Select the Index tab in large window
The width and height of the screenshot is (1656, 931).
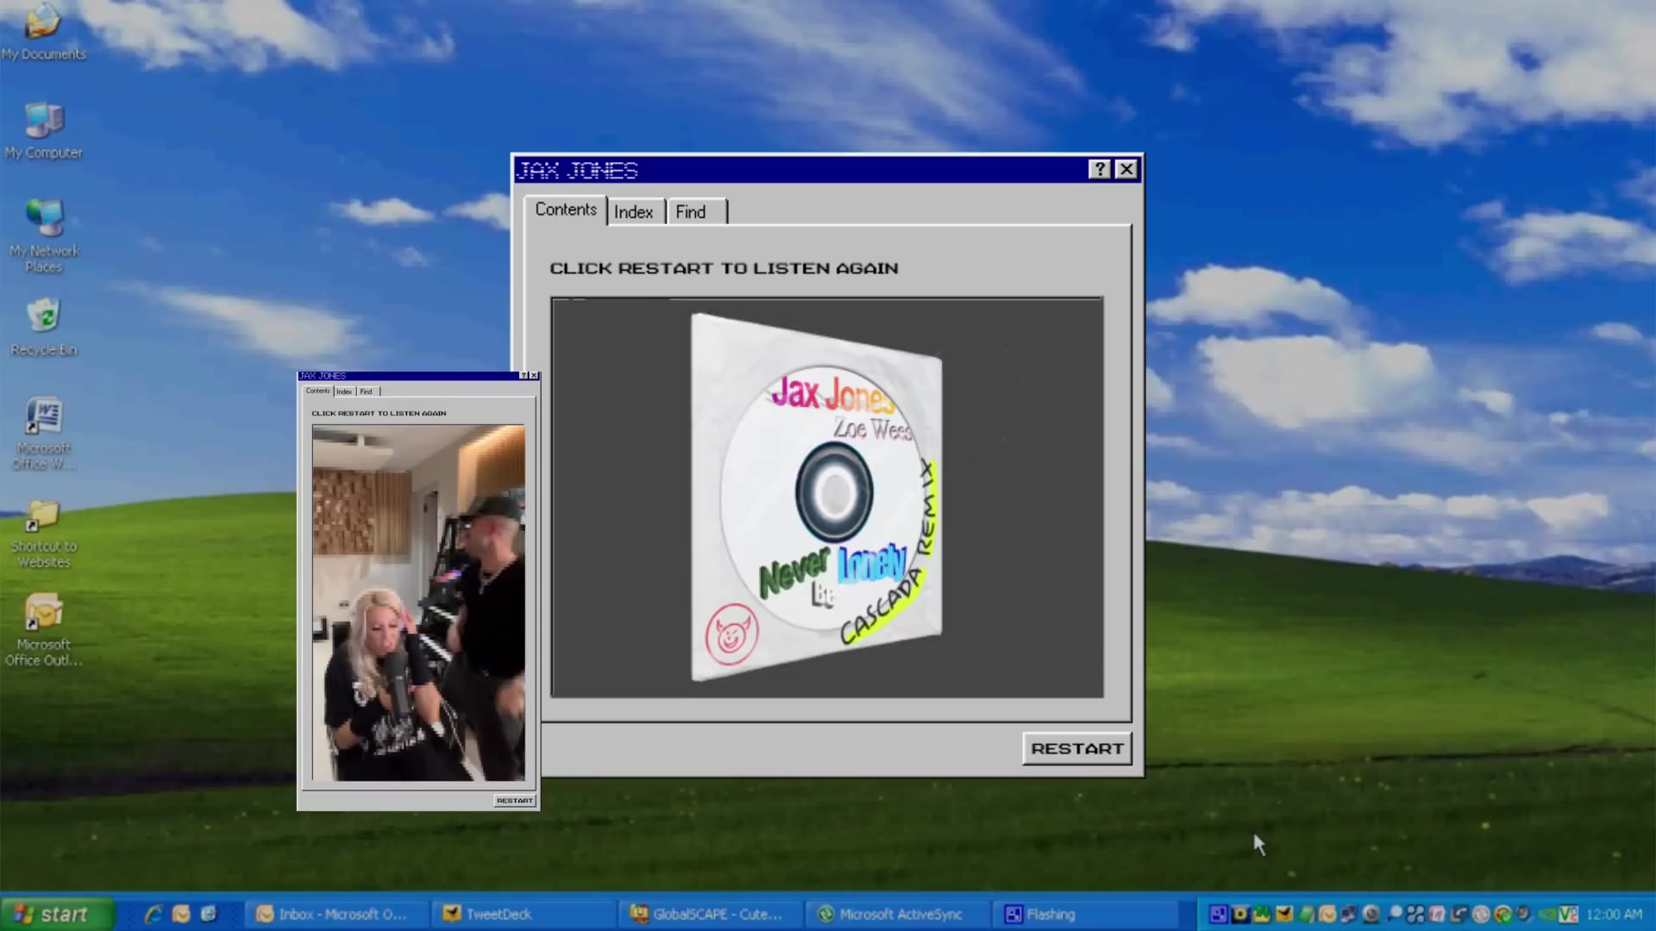click(x=634, y=212)
